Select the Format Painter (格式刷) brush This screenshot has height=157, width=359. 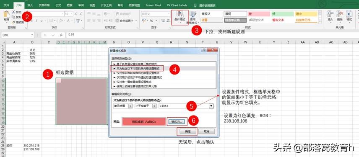13,22
